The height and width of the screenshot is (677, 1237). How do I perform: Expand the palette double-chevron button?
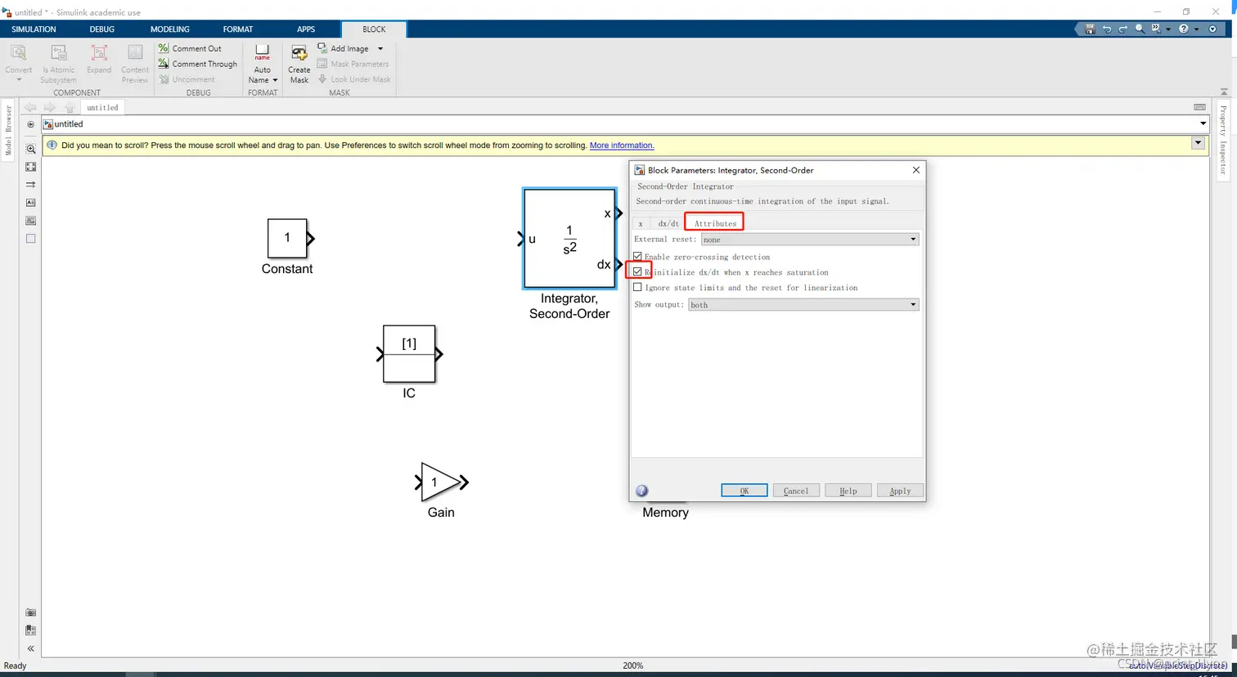coord(30,648)
